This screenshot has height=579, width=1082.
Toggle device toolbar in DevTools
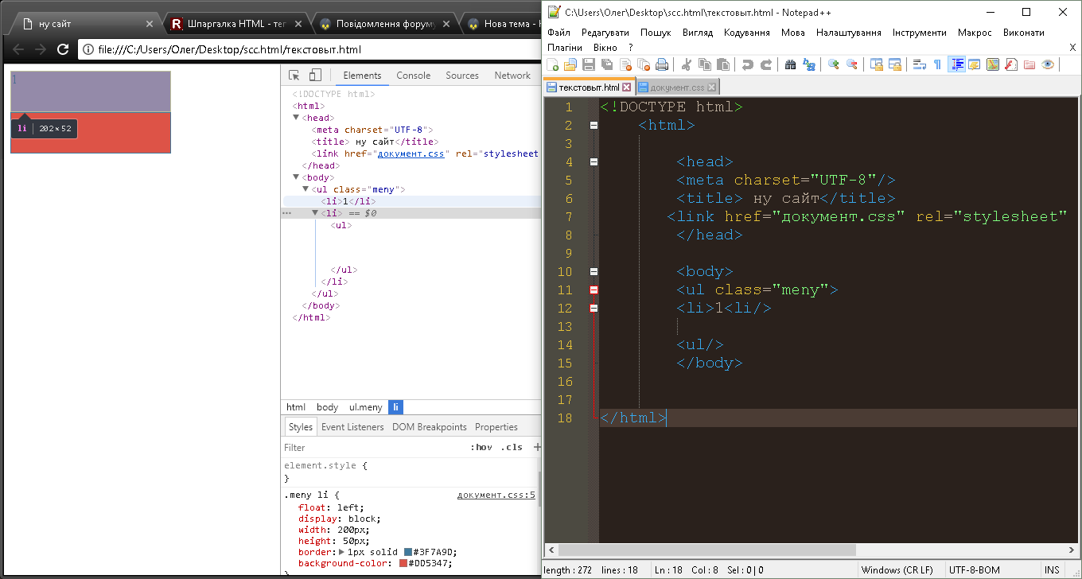click(315, 76)
